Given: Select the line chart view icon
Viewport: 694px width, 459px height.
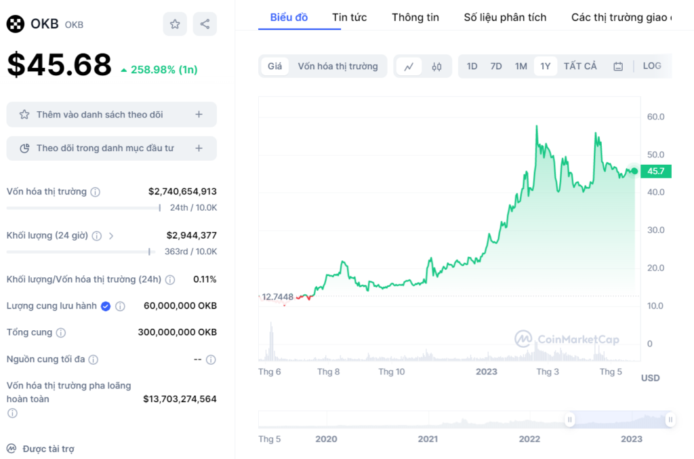Looking at the screenshot, I should click(409, 66).
